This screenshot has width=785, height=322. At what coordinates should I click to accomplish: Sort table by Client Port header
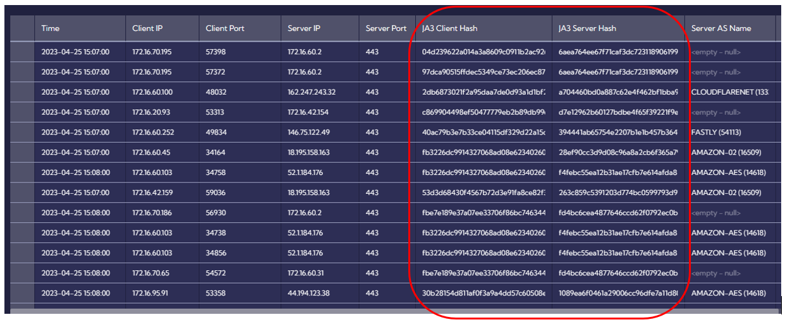[225, 28]
